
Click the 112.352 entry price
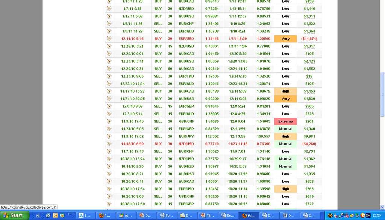point(212,136)
